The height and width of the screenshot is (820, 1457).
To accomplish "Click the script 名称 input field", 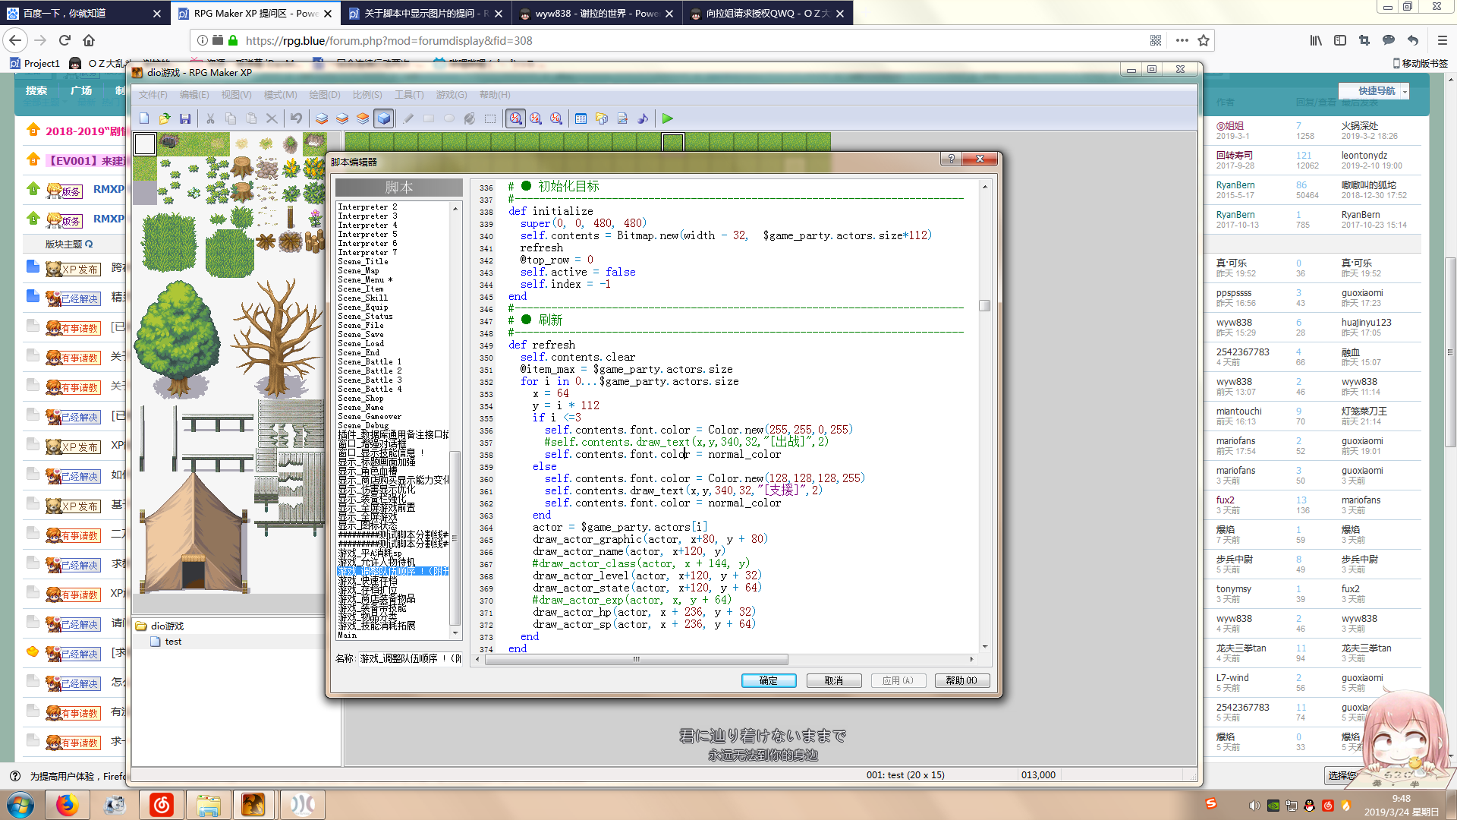I will click(x=410, y=658).
